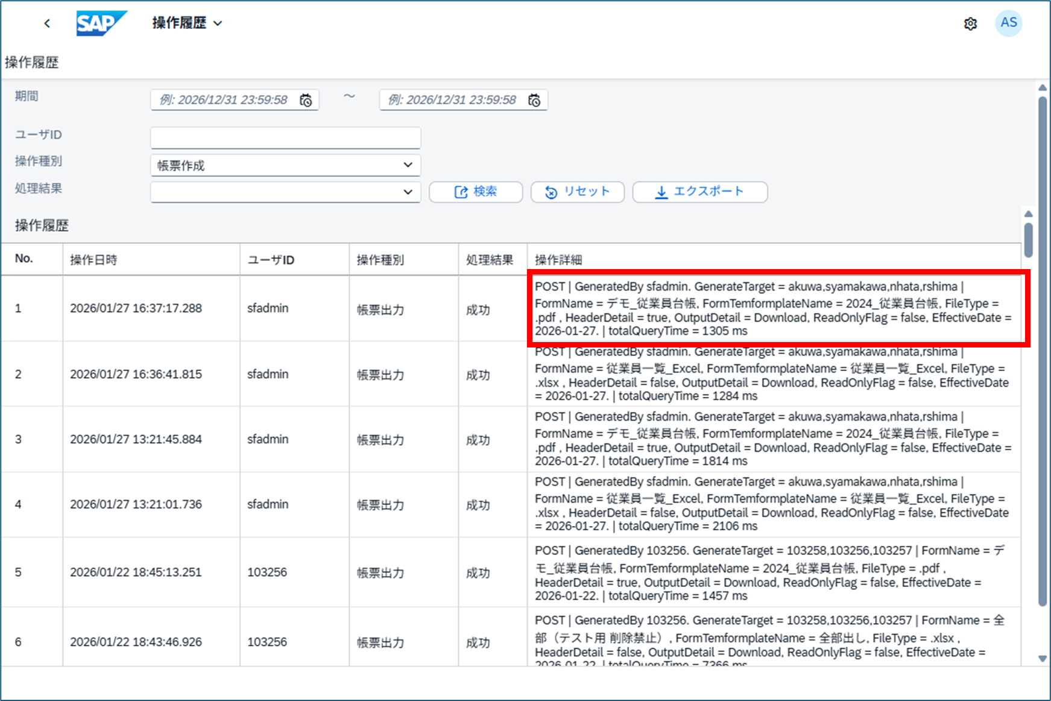Click the end period date field

pos(453,100)
